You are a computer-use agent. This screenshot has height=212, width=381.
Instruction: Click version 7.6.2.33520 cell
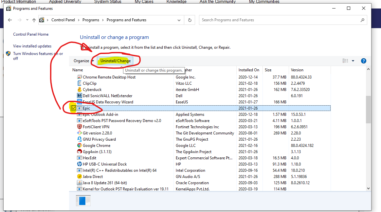[300, 90]
